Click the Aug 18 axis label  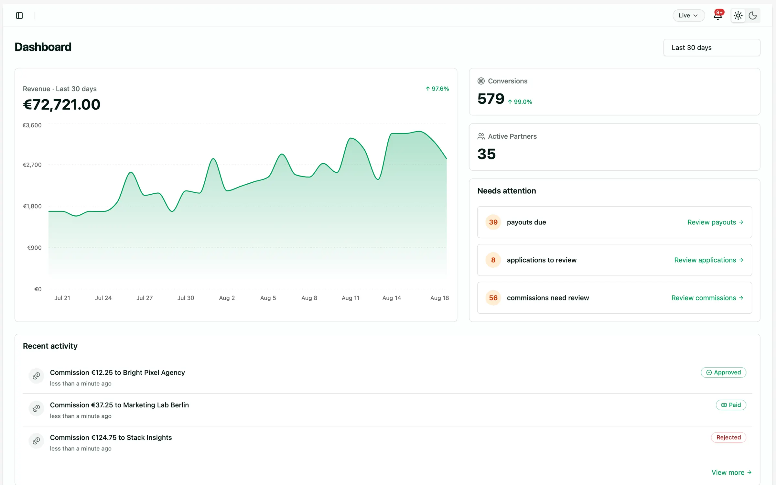[439, 298]
